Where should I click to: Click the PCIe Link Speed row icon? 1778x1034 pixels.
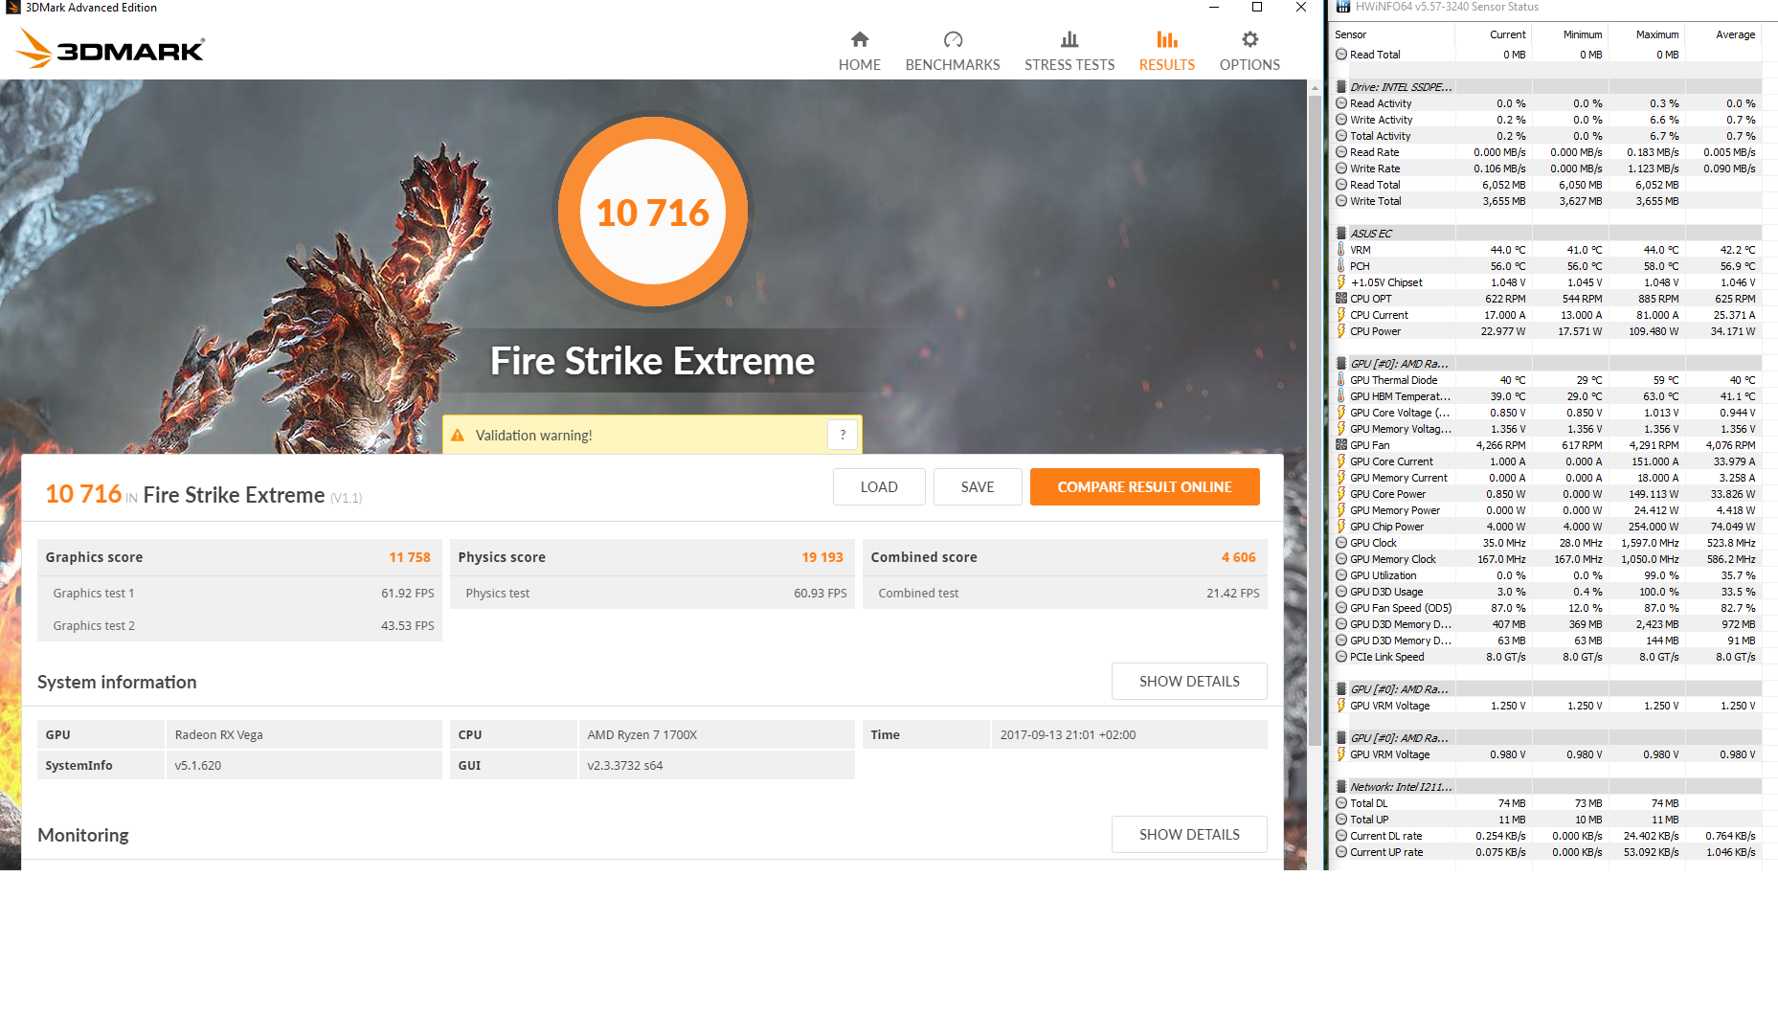click(1341, 657)
